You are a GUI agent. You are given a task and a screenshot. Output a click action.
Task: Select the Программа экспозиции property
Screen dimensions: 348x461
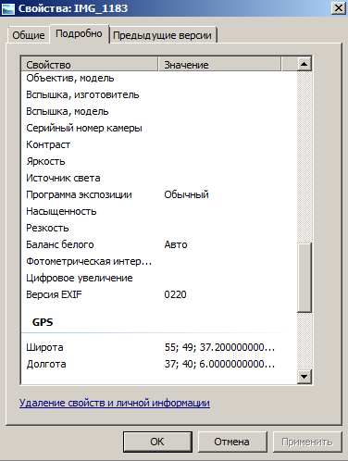tap(79, 194)
